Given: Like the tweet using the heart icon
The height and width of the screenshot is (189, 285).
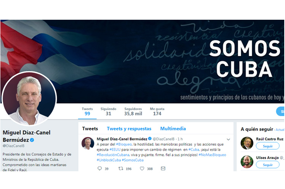Looking at the screenshot, I should (142, 169).
